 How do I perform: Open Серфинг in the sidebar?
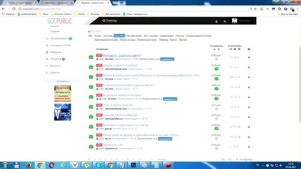click(55, 31)
